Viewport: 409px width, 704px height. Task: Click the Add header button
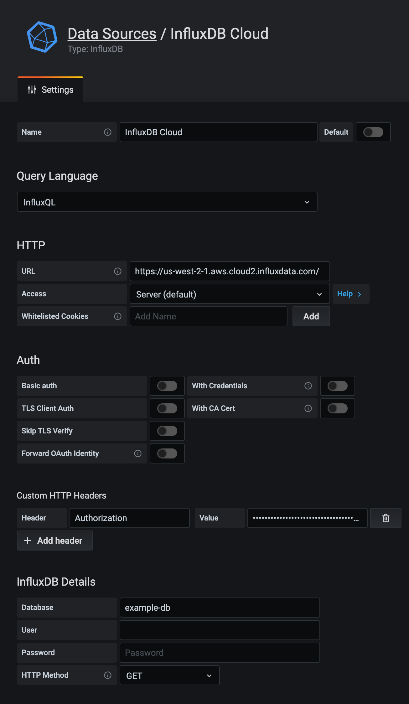point(55,541)
